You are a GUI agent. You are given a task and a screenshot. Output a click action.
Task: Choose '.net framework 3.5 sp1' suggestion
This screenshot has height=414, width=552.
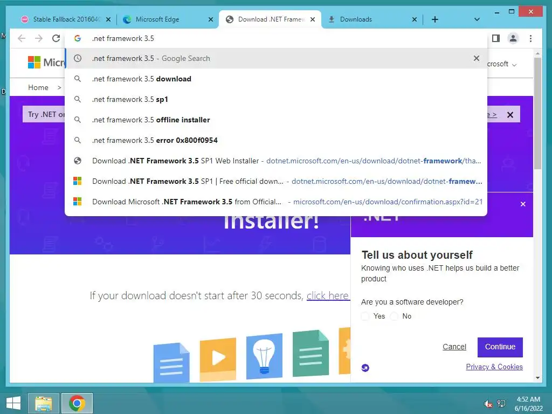276,99
